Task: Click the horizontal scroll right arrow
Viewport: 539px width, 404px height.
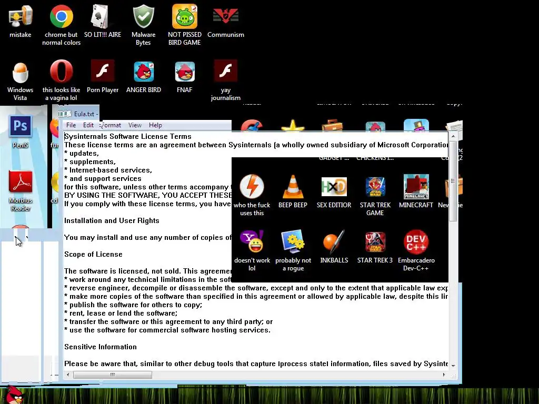Action: point(444,375)
